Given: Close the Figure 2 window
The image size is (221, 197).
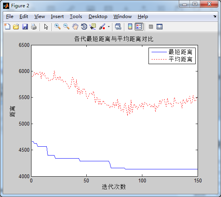Looking at the screenshot, I should 209,4.
